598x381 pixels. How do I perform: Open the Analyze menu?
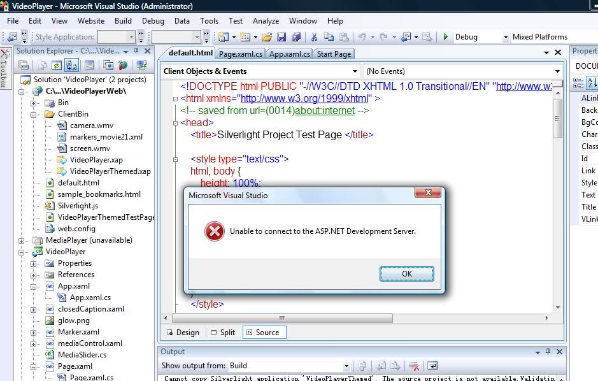pos(266,21)
